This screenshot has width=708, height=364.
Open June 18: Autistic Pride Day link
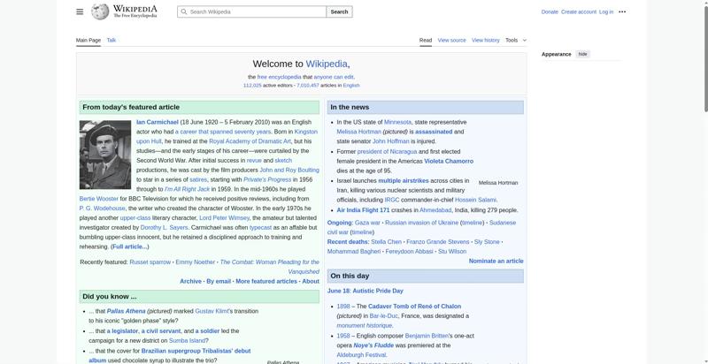pyautogui.click(x=366, y=291)
